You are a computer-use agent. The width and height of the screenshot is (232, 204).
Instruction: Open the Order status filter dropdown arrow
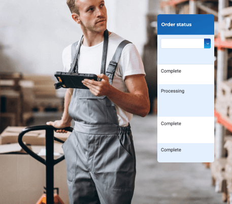coord(207,44)
